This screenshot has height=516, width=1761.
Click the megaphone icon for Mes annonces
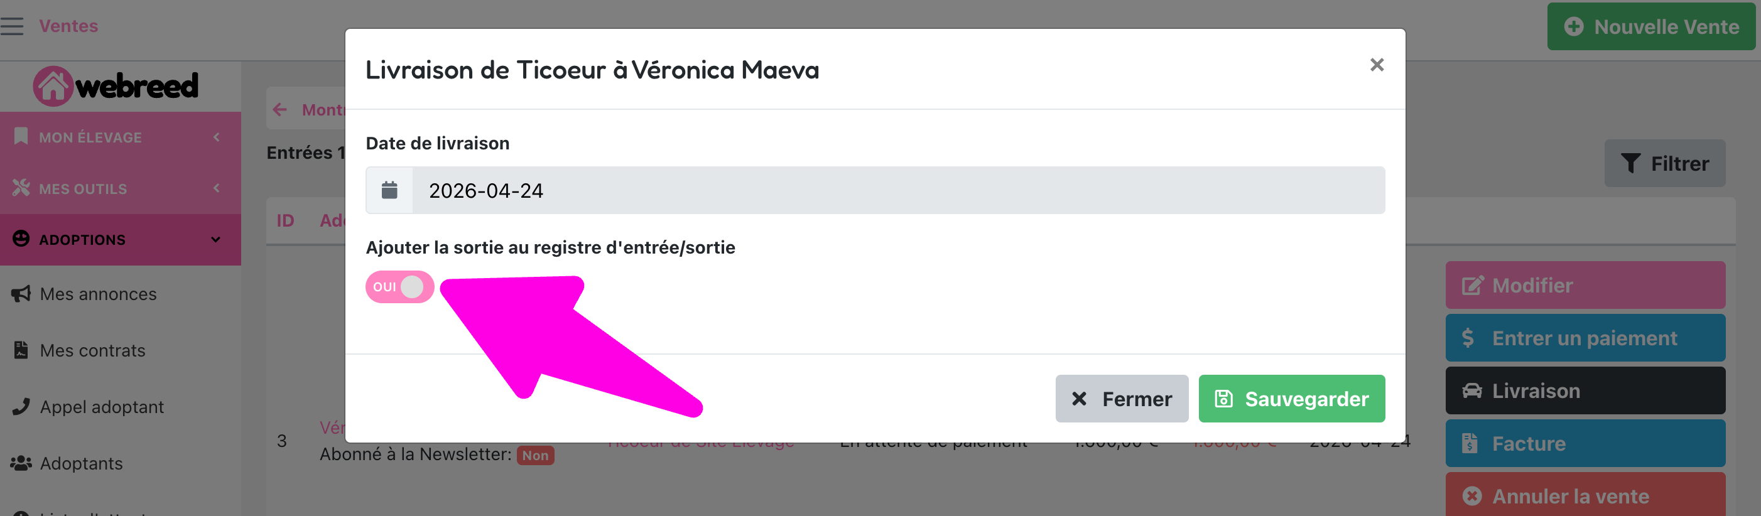(x=21, y=294)
